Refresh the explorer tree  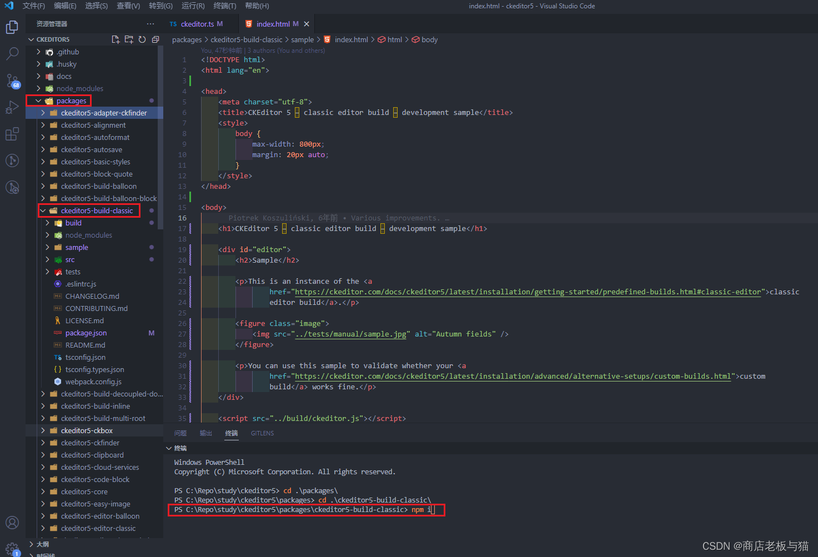coord(142,39)
